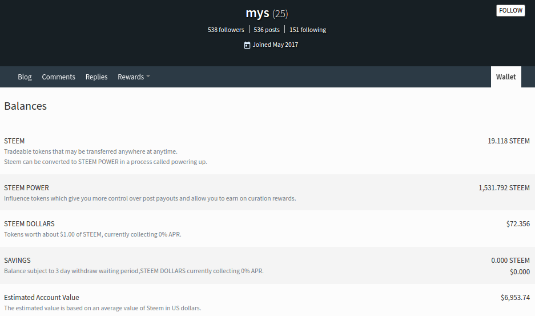535x316 pixels.
Task: Click the $72.356 Steem Dollars balance
Action: [518, 224]
